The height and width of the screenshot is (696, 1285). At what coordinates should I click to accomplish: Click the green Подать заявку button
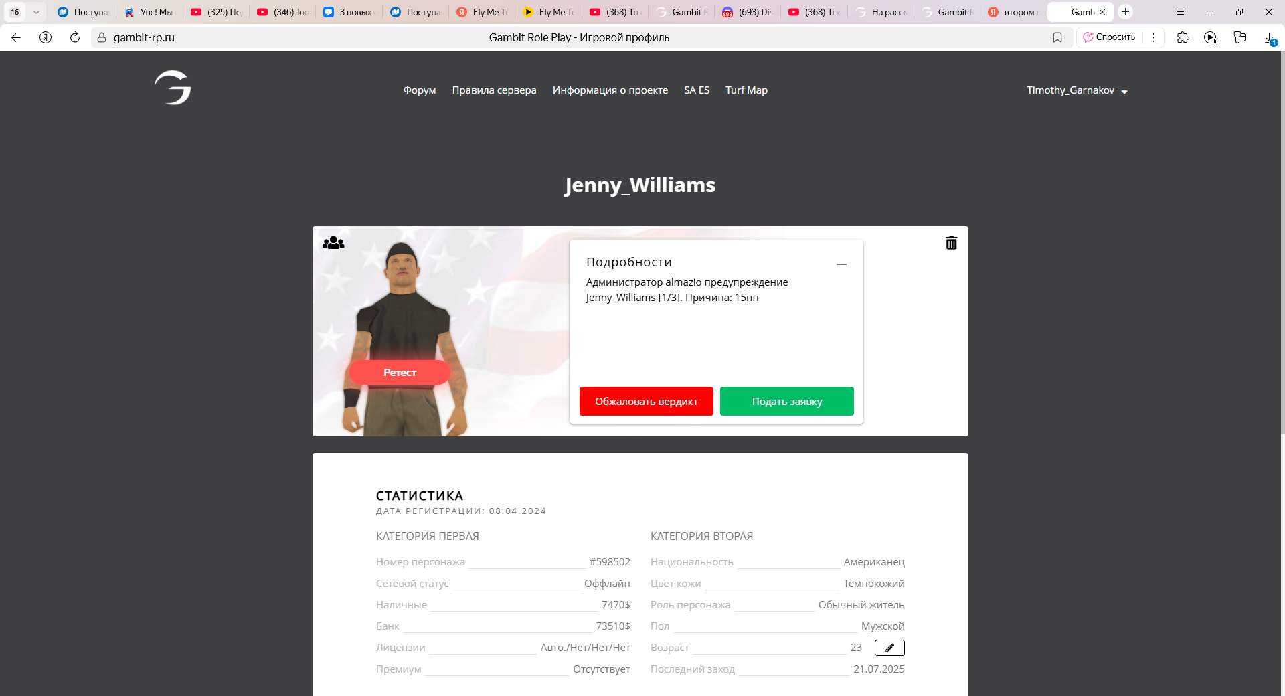pyautogui.click(x=787, y=402)
